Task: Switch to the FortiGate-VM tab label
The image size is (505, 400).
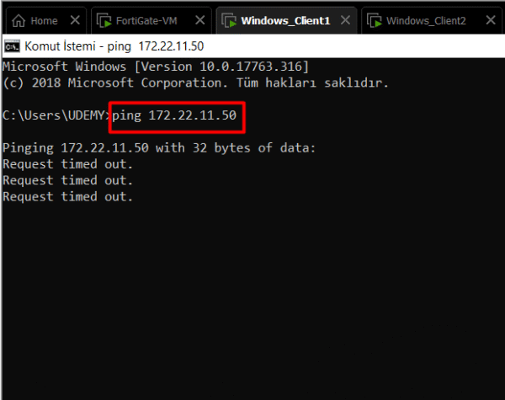Action: click(144, 19)
